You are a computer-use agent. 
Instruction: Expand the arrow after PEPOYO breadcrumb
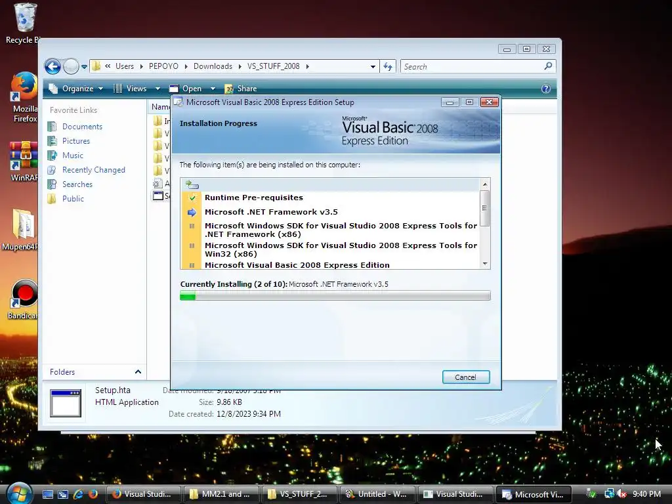point(186,66)
